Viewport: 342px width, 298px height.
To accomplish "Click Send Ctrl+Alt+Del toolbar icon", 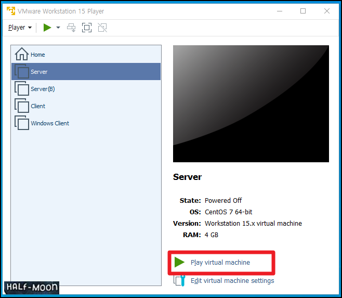I will 71,28.
